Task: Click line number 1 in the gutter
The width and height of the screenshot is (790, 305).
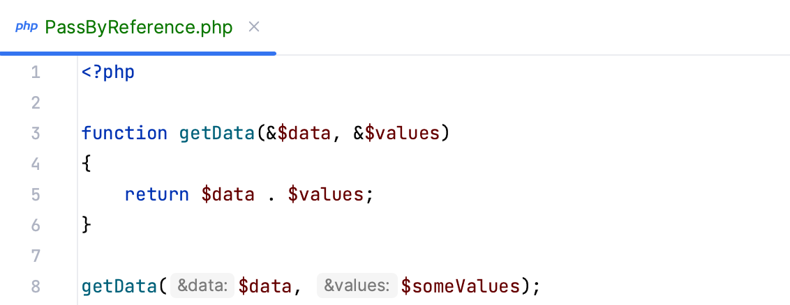Action: (x=36, y=72)
